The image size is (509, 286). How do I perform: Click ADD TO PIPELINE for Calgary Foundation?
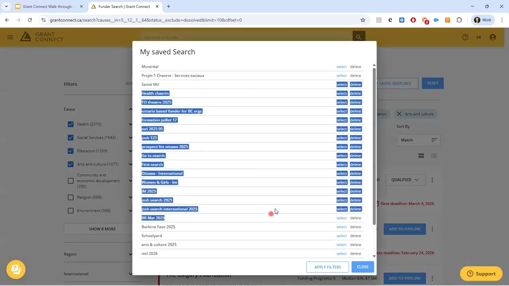pos(404,278)
